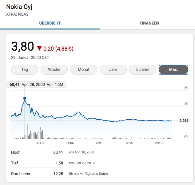Image resolution: width=195 pixels, height=185 pixels.
Task: Choose the Monat time range
Action: 84,69
